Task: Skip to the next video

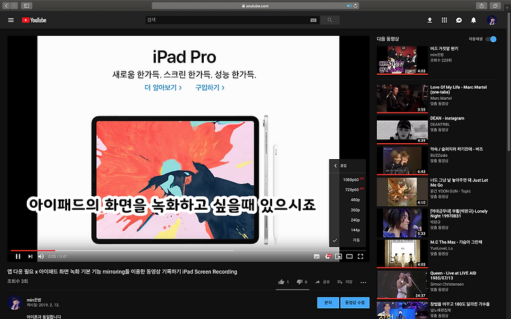Action: [x=30, y=256]
